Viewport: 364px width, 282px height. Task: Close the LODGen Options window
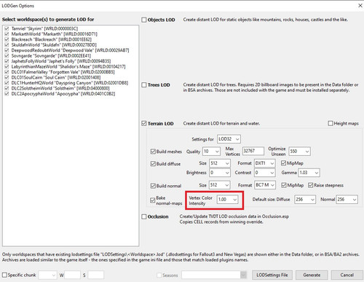tap(360, 6)
